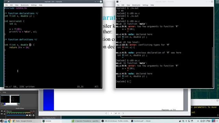This screenshot has height=123, width=219.
Task: Click the 6:01 PM clock
Action: pyautogui.click(x=205, y=121)
